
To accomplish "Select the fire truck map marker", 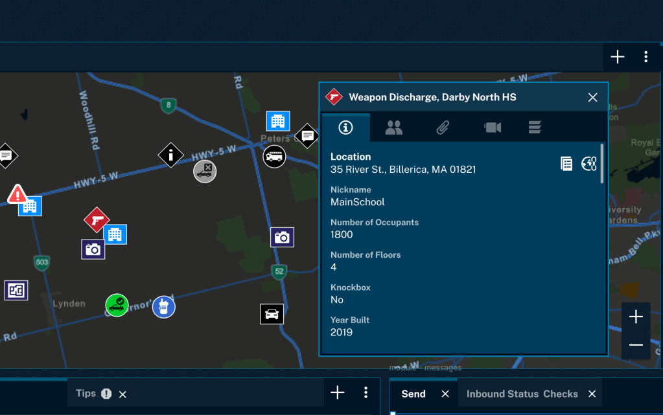I will (274, 156).
